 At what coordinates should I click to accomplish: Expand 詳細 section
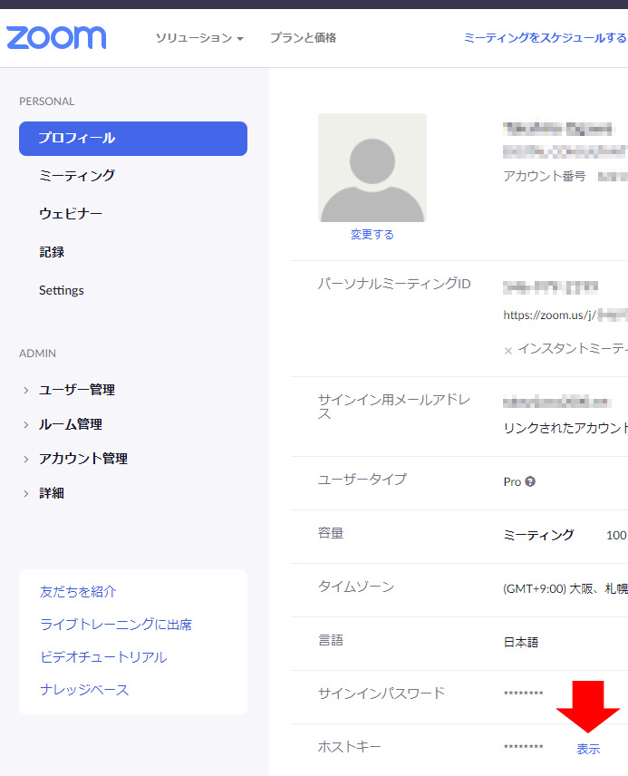click(52, 493)
